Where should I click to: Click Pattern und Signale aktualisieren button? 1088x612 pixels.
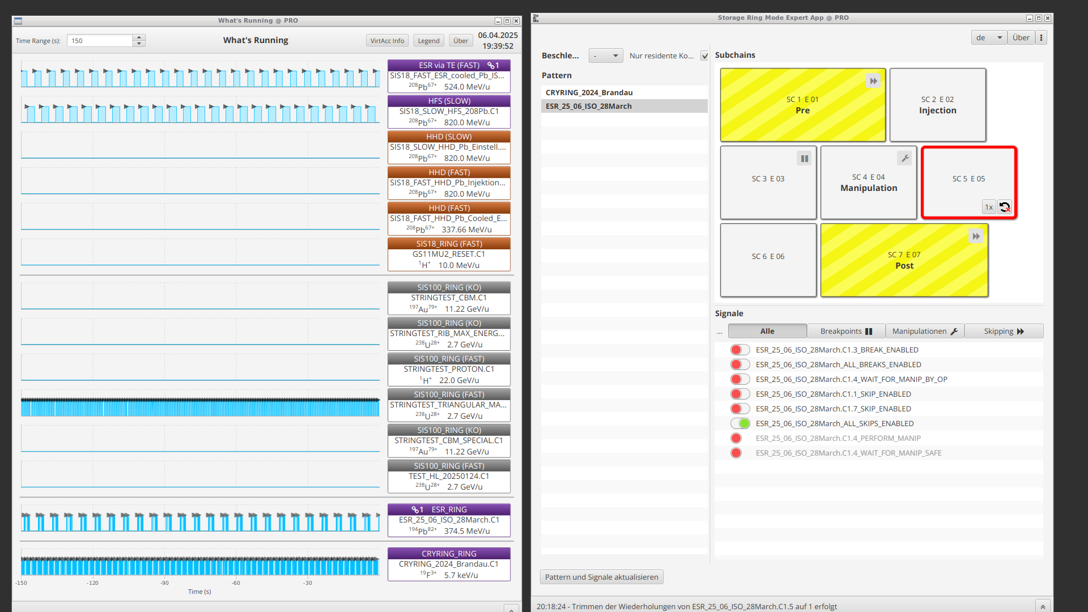coord(601,577)
